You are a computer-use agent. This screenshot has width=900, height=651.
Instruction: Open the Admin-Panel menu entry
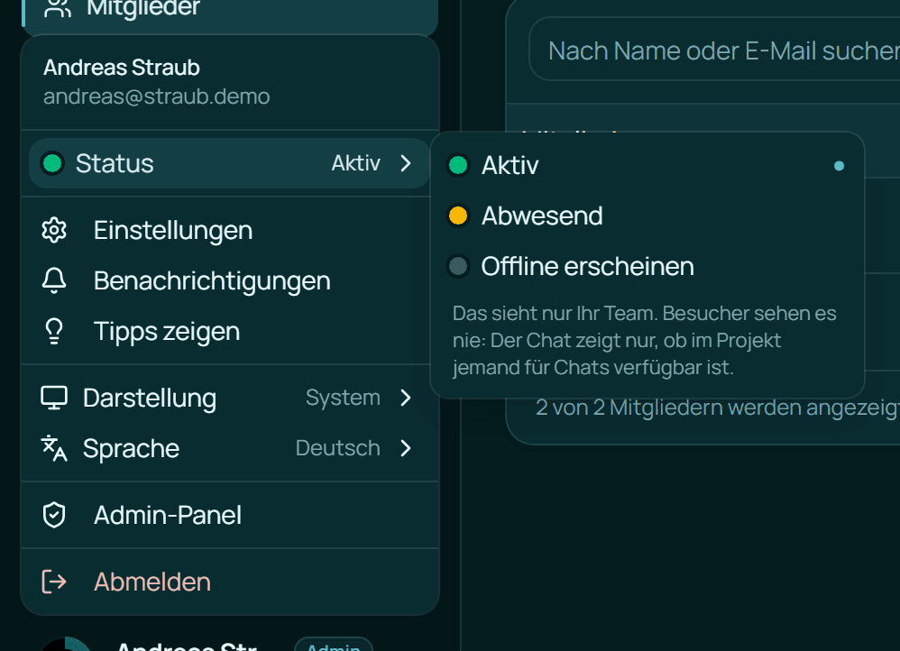click(x=230, y=515)
